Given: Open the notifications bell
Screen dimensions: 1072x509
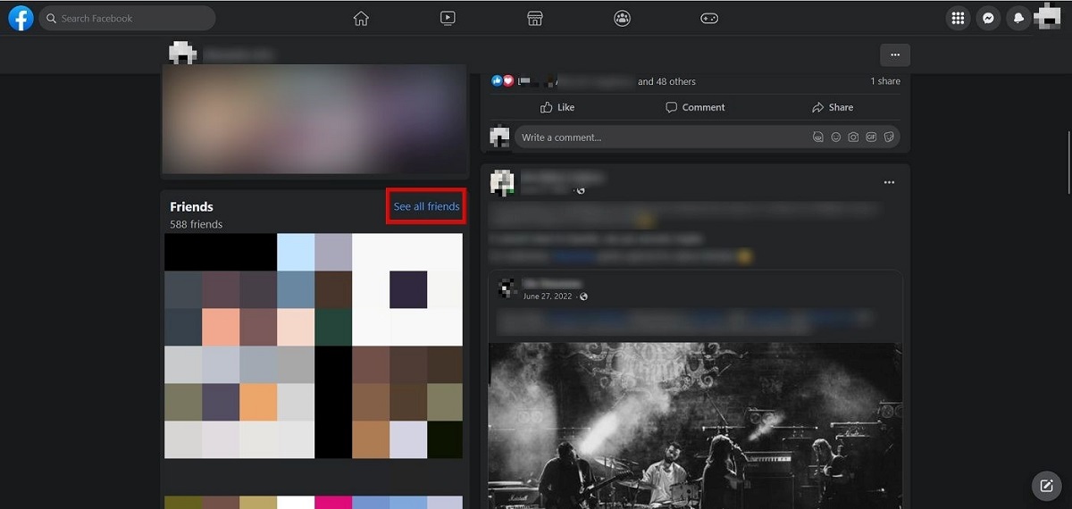Looking at the screenshot, I should click(x=1018, y=18).
